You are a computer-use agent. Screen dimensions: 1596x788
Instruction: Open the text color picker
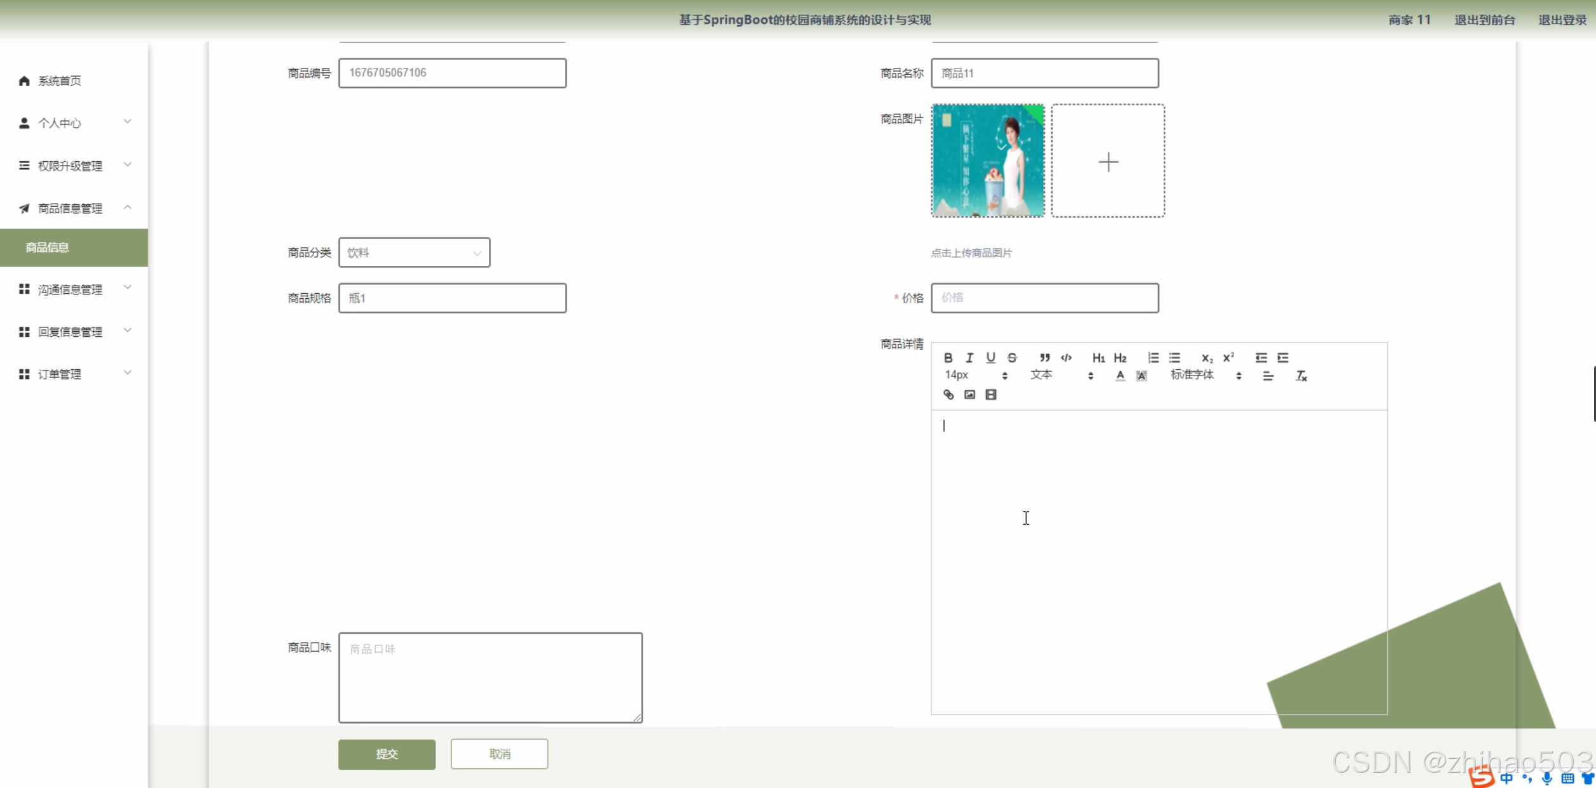pyautogui.click(x=1120, y=376)
